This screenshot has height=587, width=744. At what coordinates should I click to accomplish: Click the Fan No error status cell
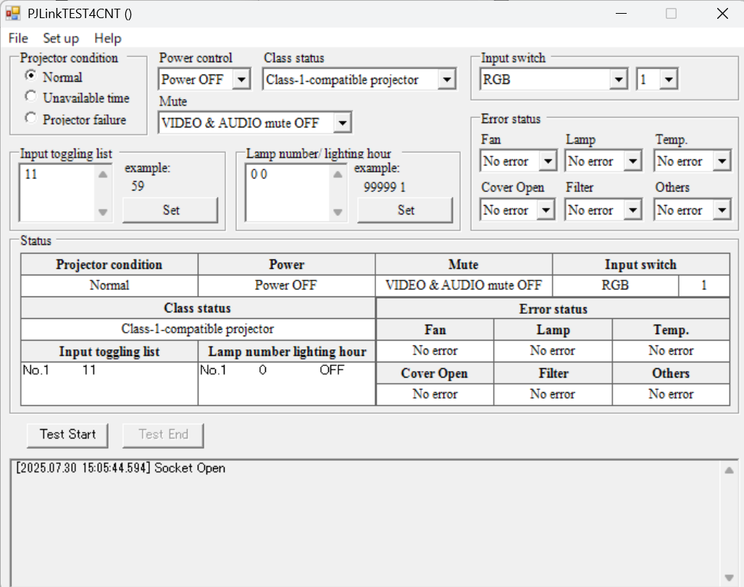pos(435,351)
